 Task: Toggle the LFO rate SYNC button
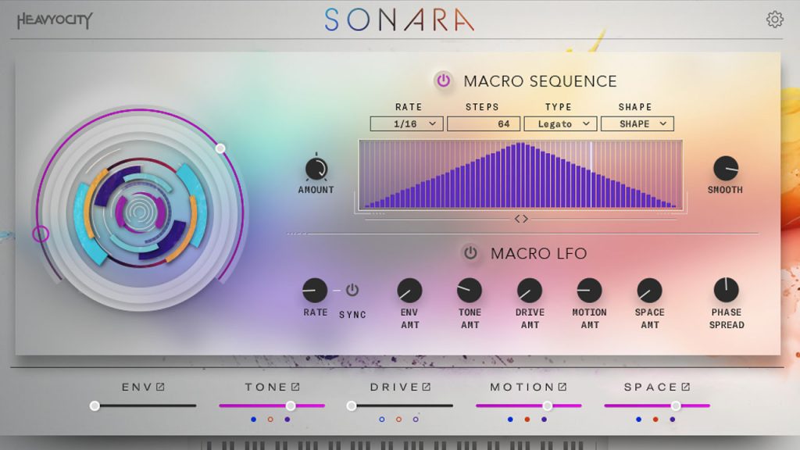tap(352, 290)
